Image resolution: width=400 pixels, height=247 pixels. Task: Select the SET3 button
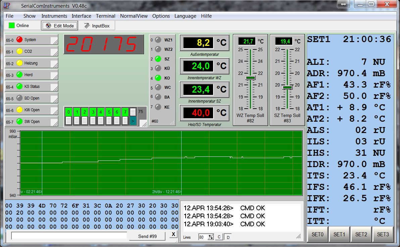click(383, 234)
